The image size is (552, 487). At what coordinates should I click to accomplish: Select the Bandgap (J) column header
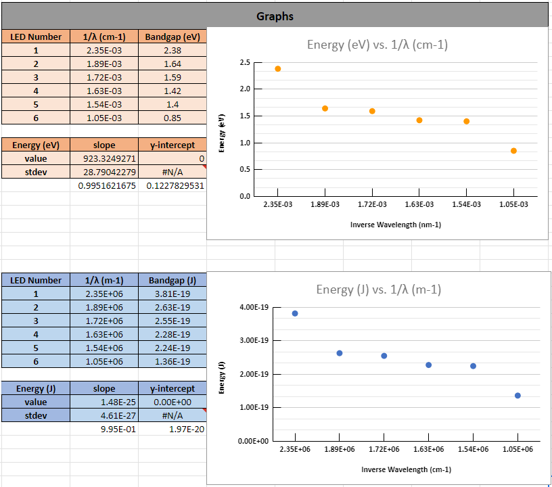point(172,280)
